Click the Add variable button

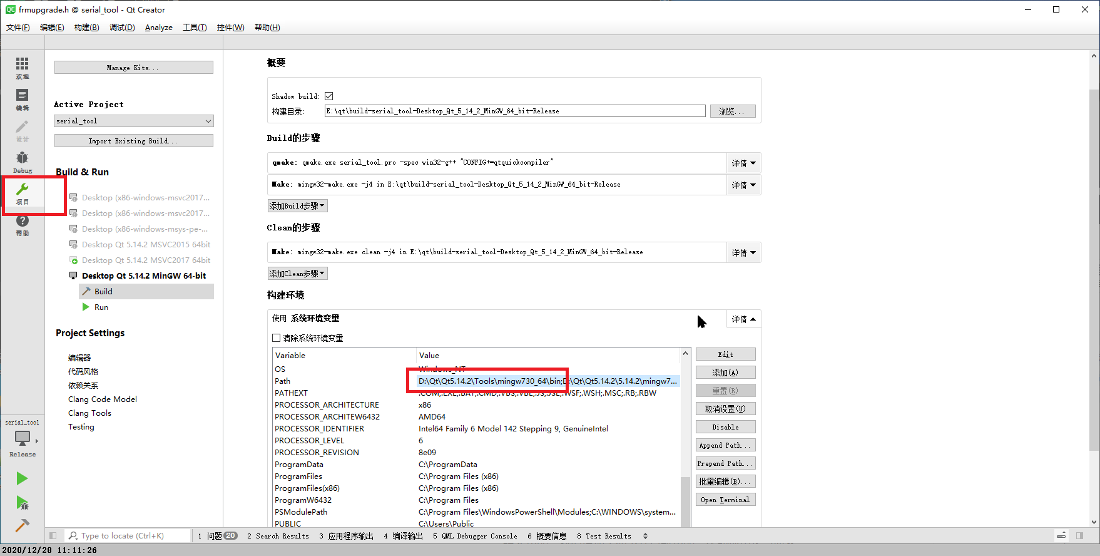pos(726,372)
